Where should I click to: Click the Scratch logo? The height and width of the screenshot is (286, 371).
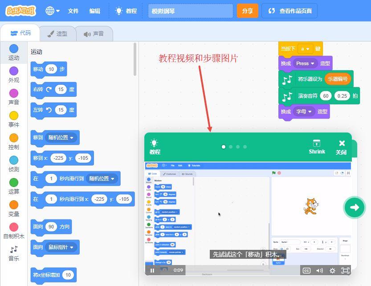(21, 11)
